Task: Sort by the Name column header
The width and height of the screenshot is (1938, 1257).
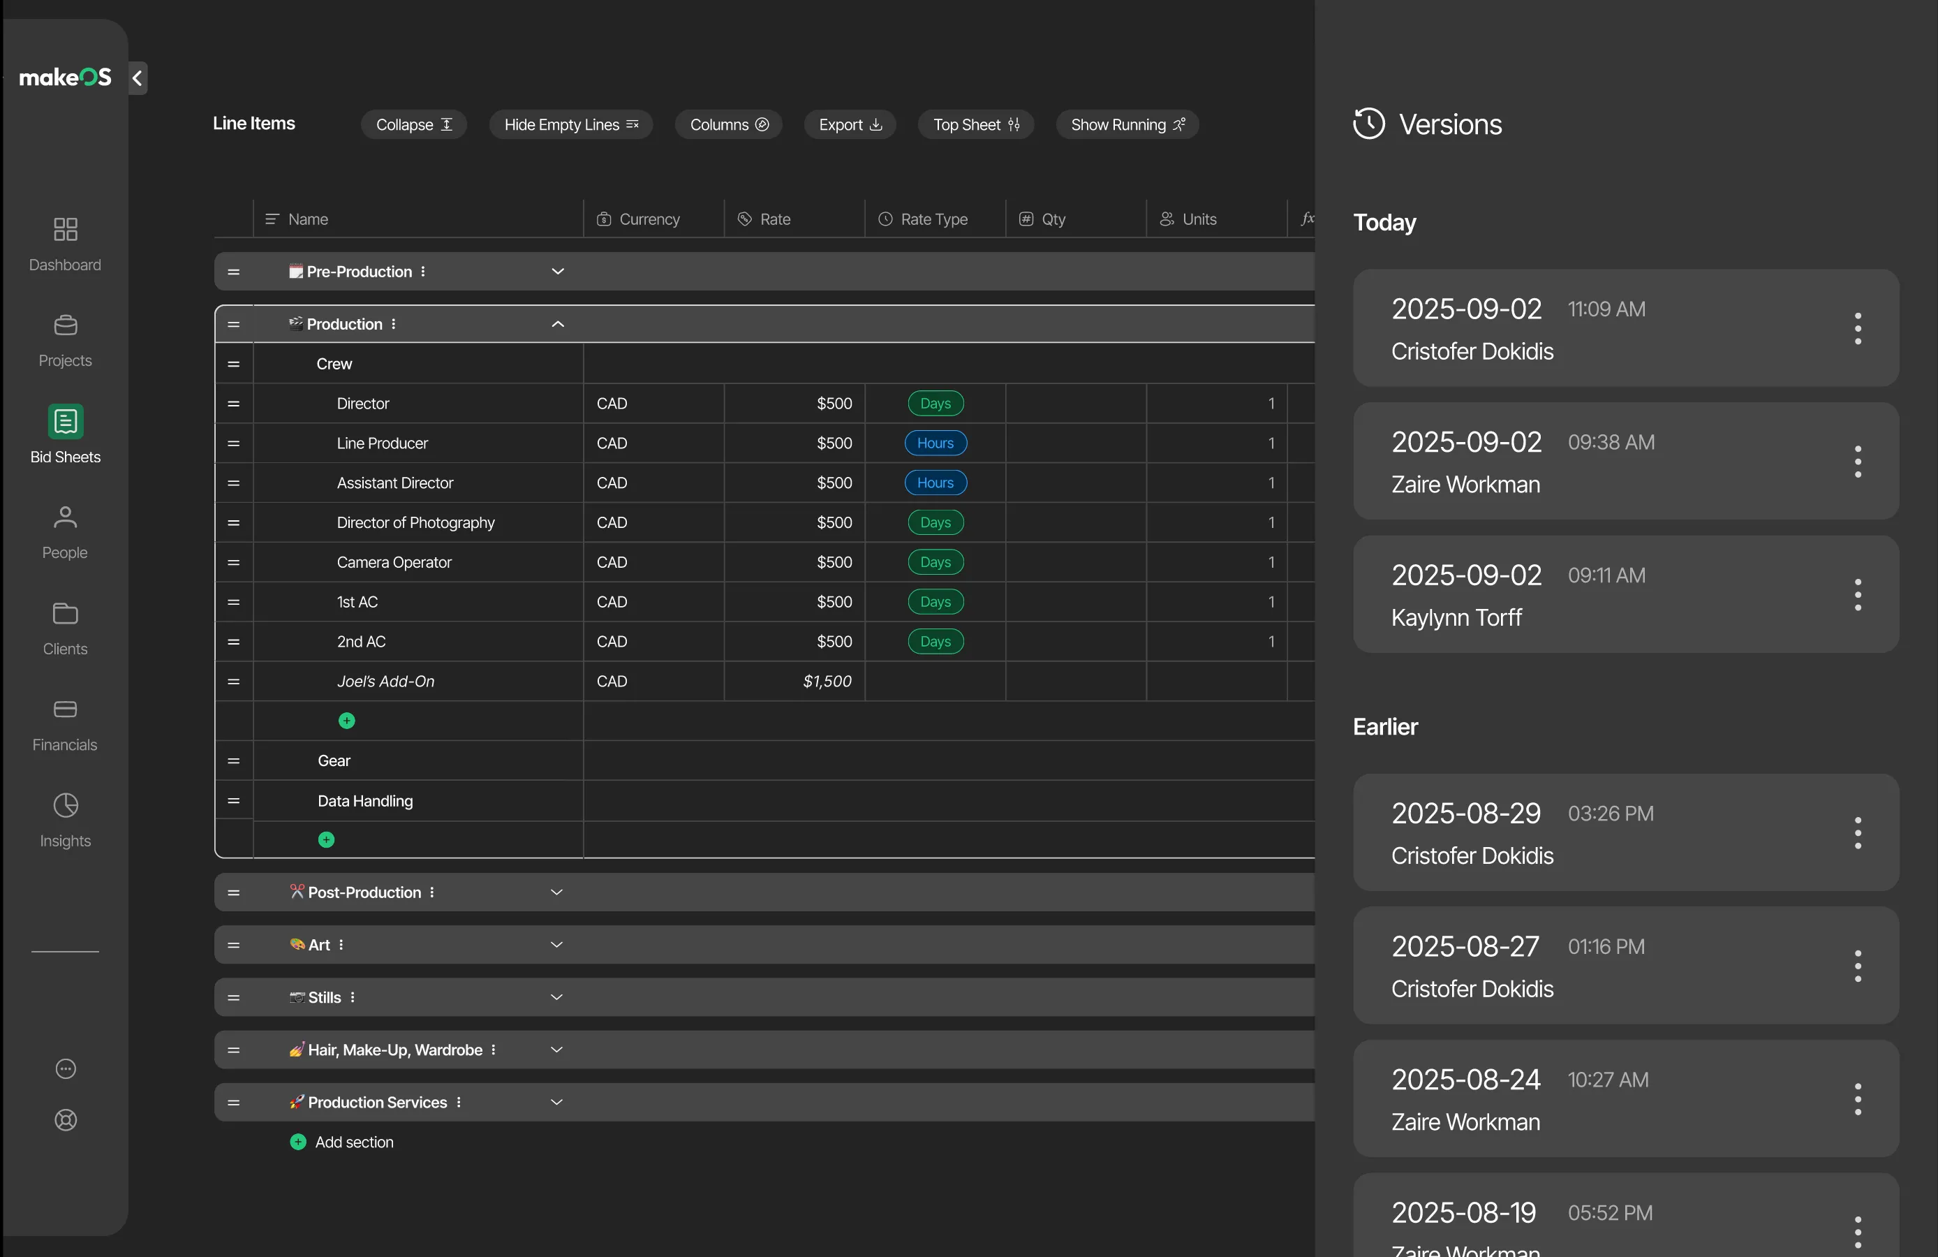Action: [419, 219]
